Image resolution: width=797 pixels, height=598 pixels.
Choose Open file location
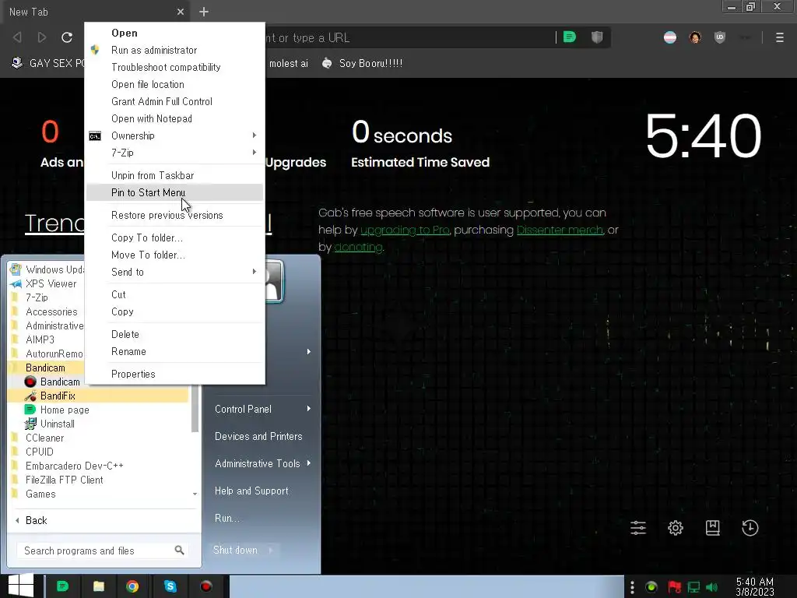[175, 84]
